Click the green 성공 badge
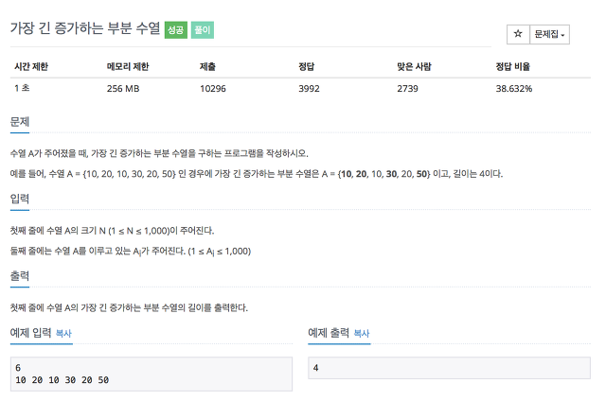The height and width of the screenshot is (401, 606). (176, 29)
